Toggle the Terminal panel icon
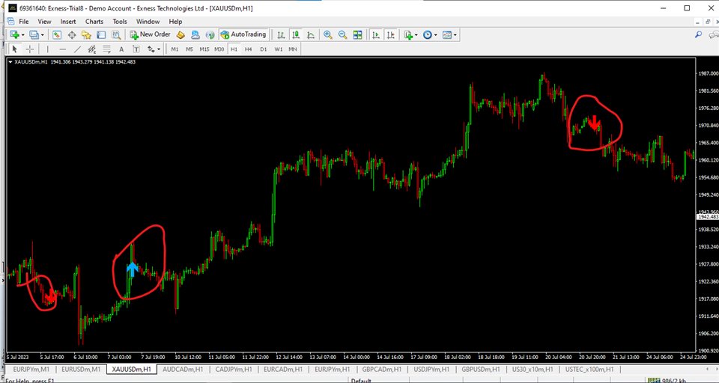The height and width of the screenshot is (383, 719). pyautogui.click(x=101, y=35)
